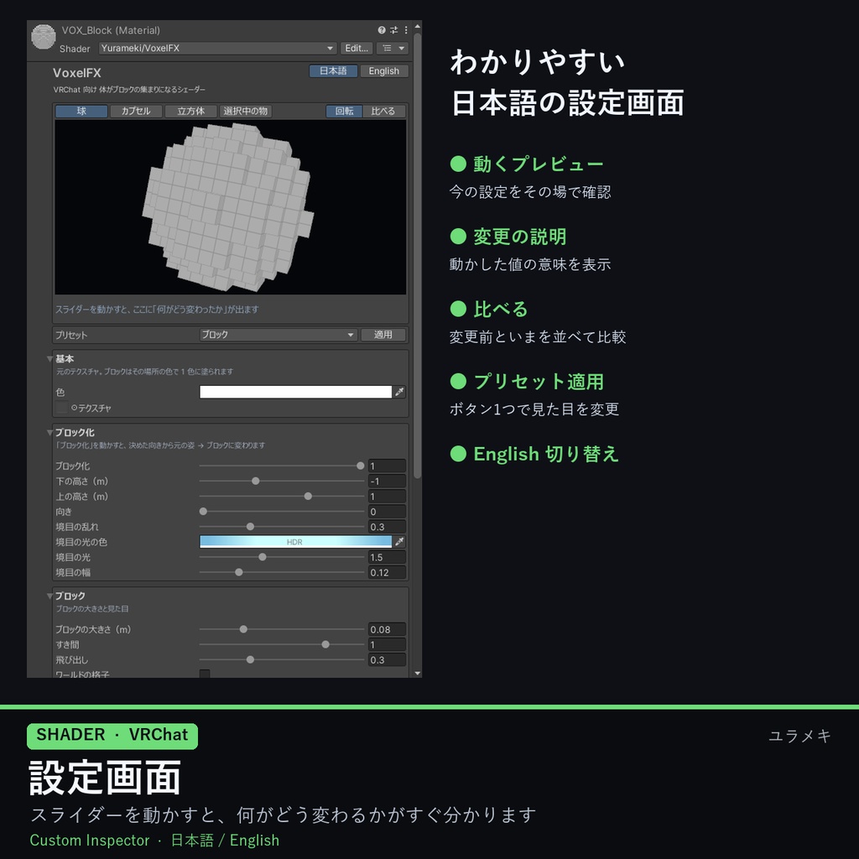
Task: Click the 適用 apply button
Action: pos(383,335)
